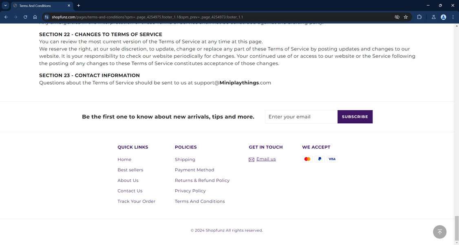459x245 pixels.
Task: Minimize the browser window
Action: tap(428, 6)
